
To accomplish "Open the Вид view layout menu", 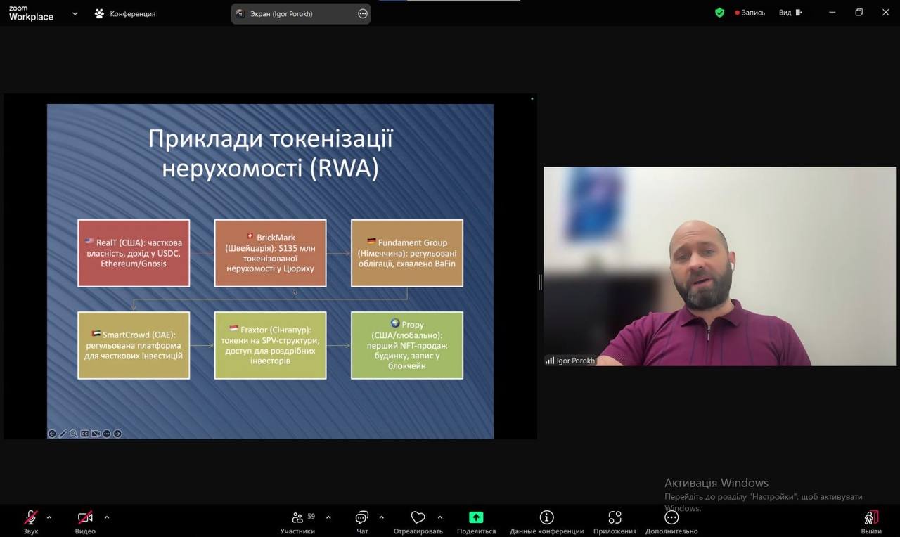I will coord(790,13).
